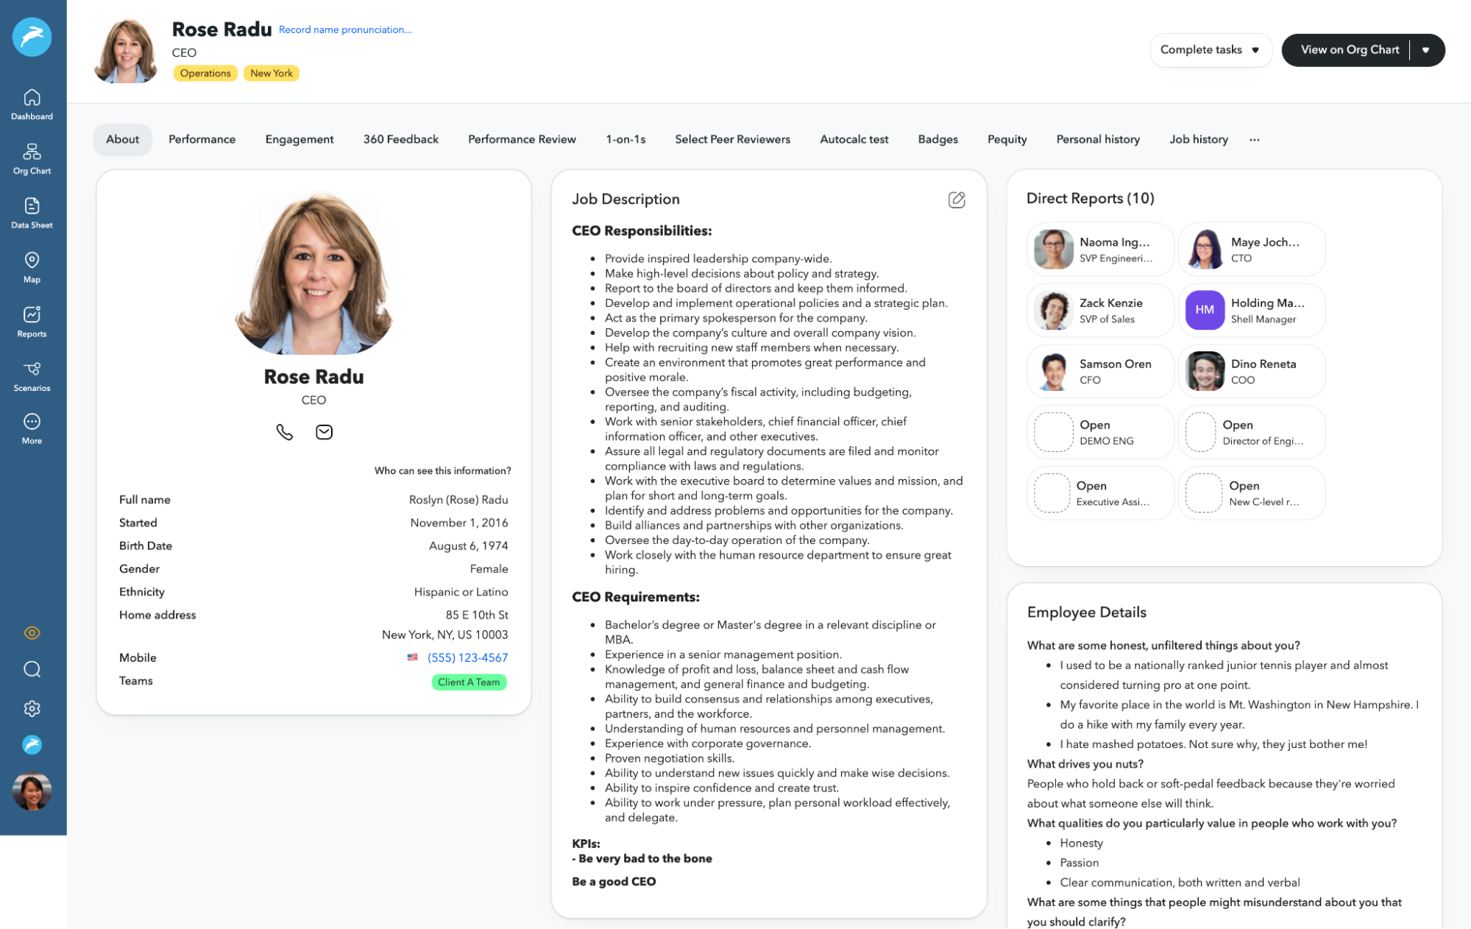Open settings via the gear icon
Screen dimensions: 1471x929
(32, 708)
